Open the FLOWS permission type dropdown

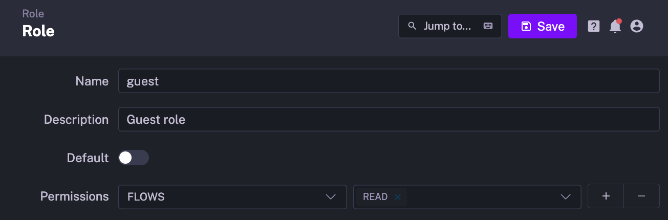click(225, 197)
